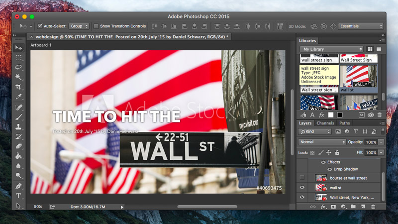
Task: Select the Blur tool
Action: click(x=18, y=166)
